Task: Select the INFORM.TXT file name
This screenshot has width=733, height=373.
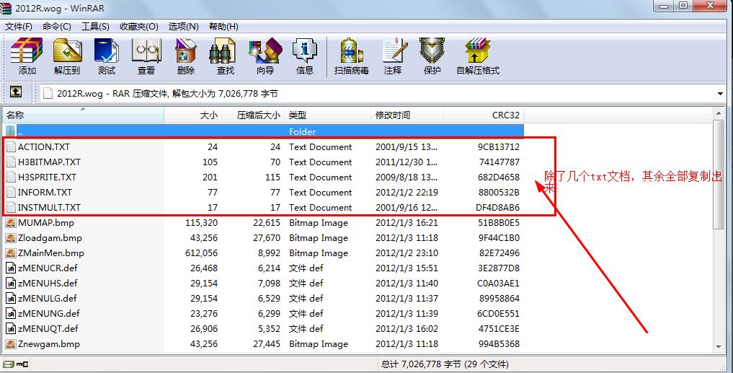Action: coord(45,193)
